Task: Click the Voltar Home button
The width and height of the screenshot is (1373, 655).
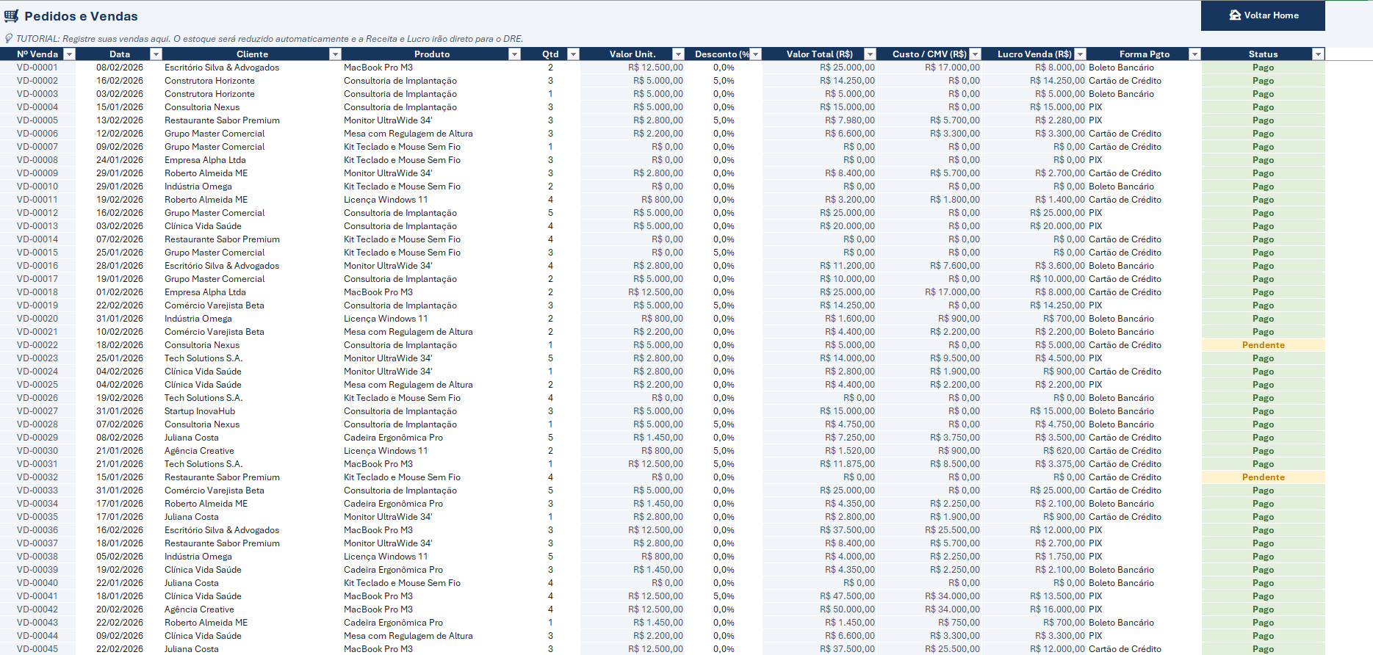Action: [x=1263, y=15]
